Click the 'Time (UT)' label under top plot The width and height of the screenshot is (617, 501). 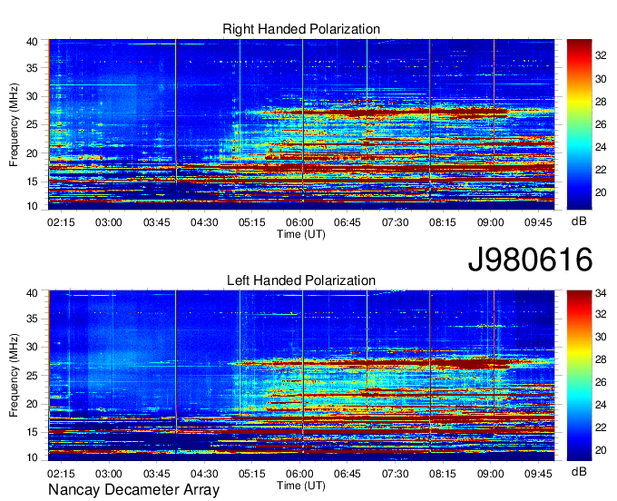click(x=301, y=234)
